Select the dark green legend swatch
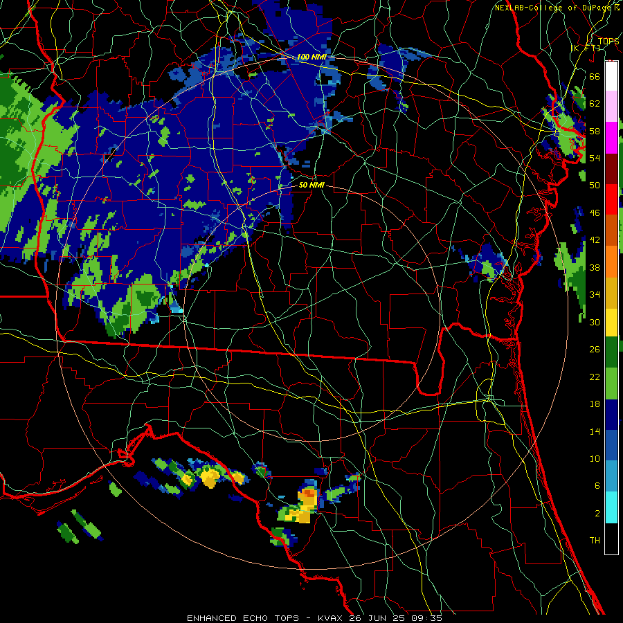The image size is (623, 623). (611, 352)
